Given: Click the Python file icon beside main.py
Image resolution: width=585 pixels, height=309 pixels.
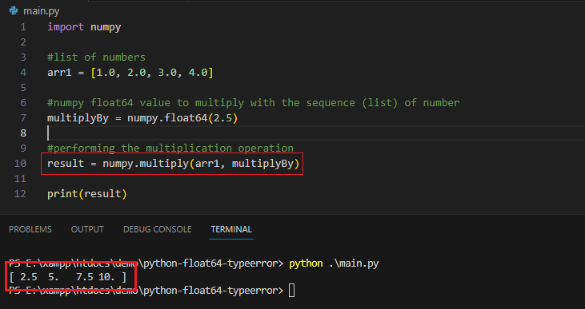Looking at the screenshot, I should pyautogui.click(x=14, y=11).
